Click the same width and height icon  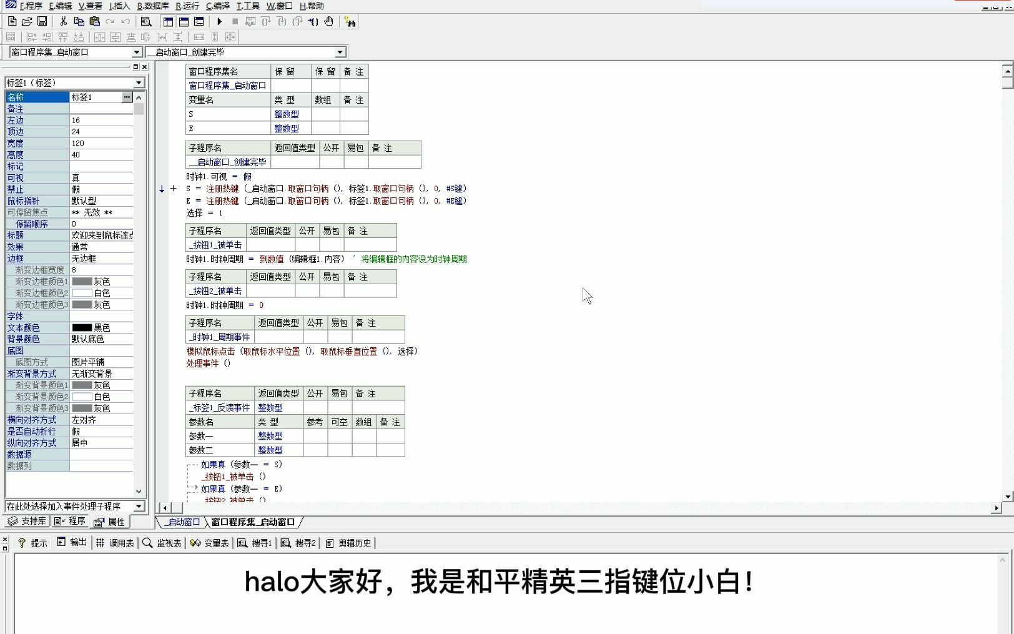pyautogui.click(x=230, y=37)
